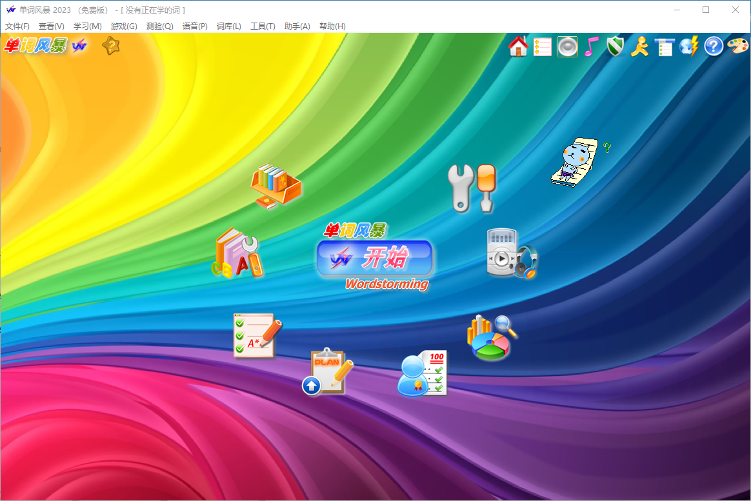Open the wrench and screwdriver tools icon
Image resolution: width=751 pixels, height=501 pixels.
(472, 188)
